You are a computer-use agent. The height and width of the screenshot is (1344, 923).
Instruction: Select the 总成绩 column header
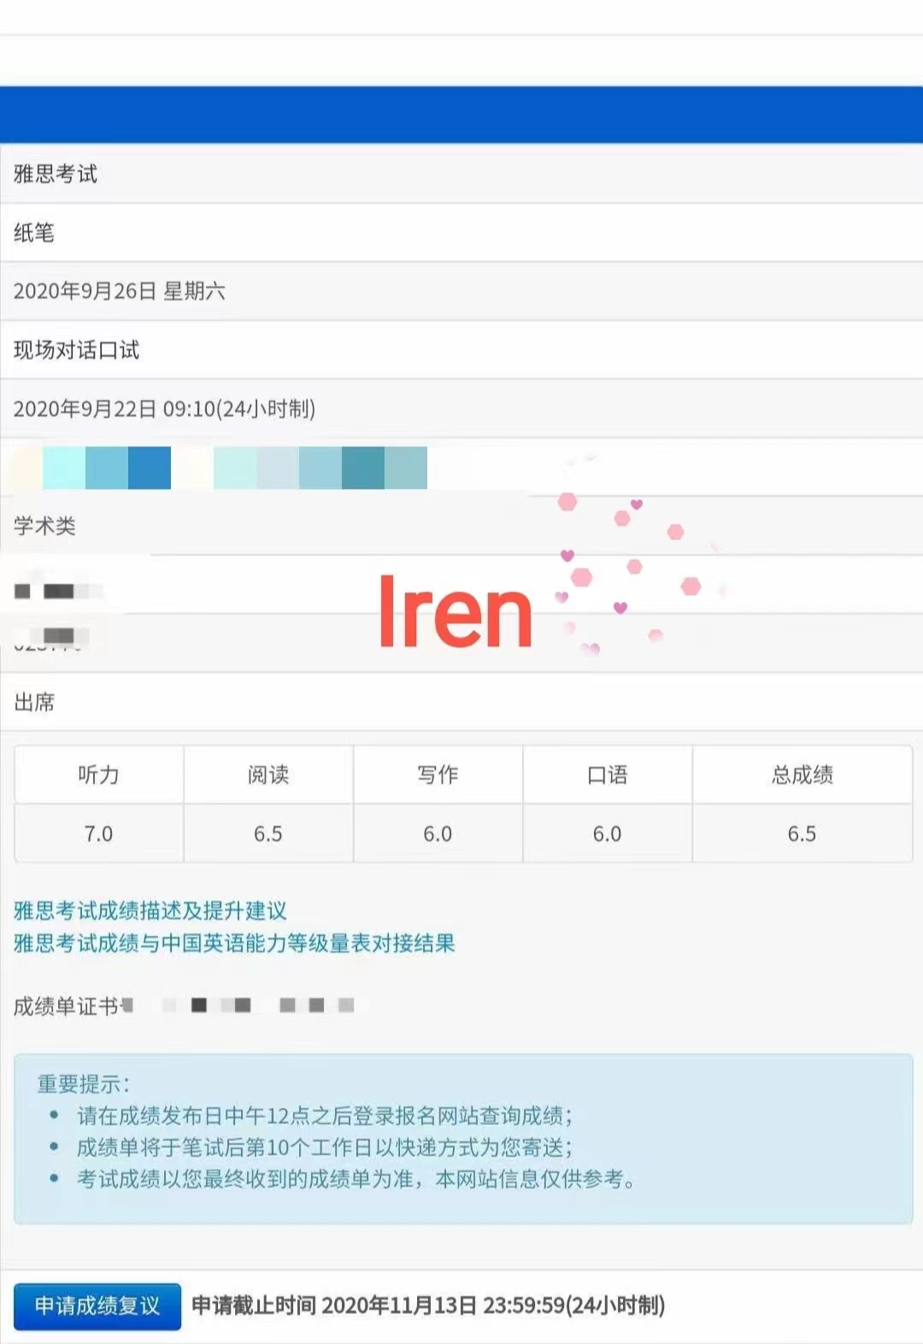pos(802,775)
